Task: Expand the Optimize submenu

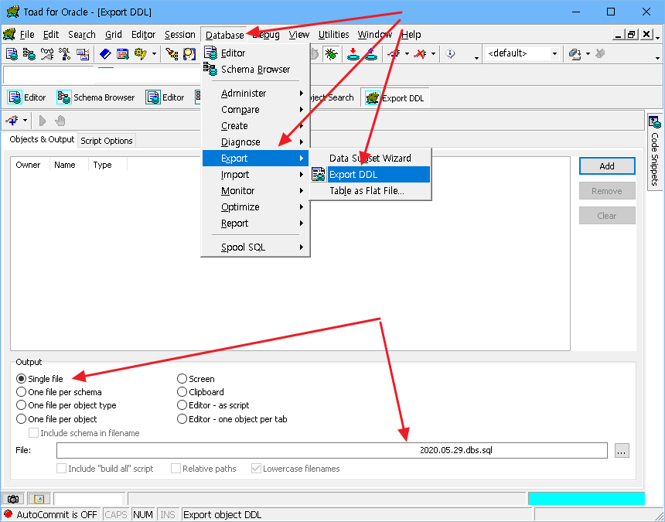Action: [x=255, y=207]
